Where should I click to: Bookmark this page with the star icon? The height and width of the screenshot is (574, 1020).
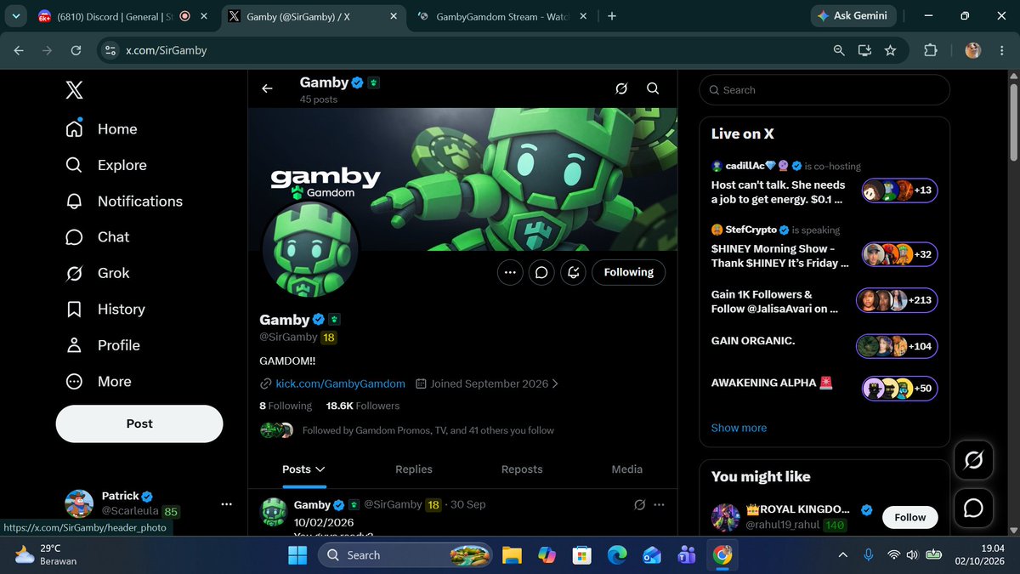pyautogui.click(x=890, y=50)
